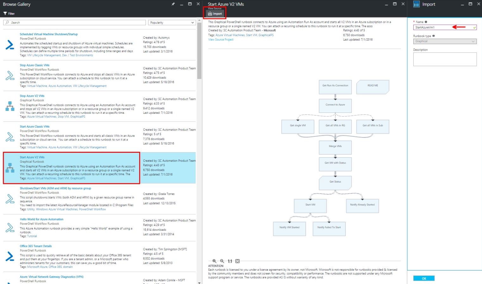Open the Popularity sort dropdown

click(172, 23)
